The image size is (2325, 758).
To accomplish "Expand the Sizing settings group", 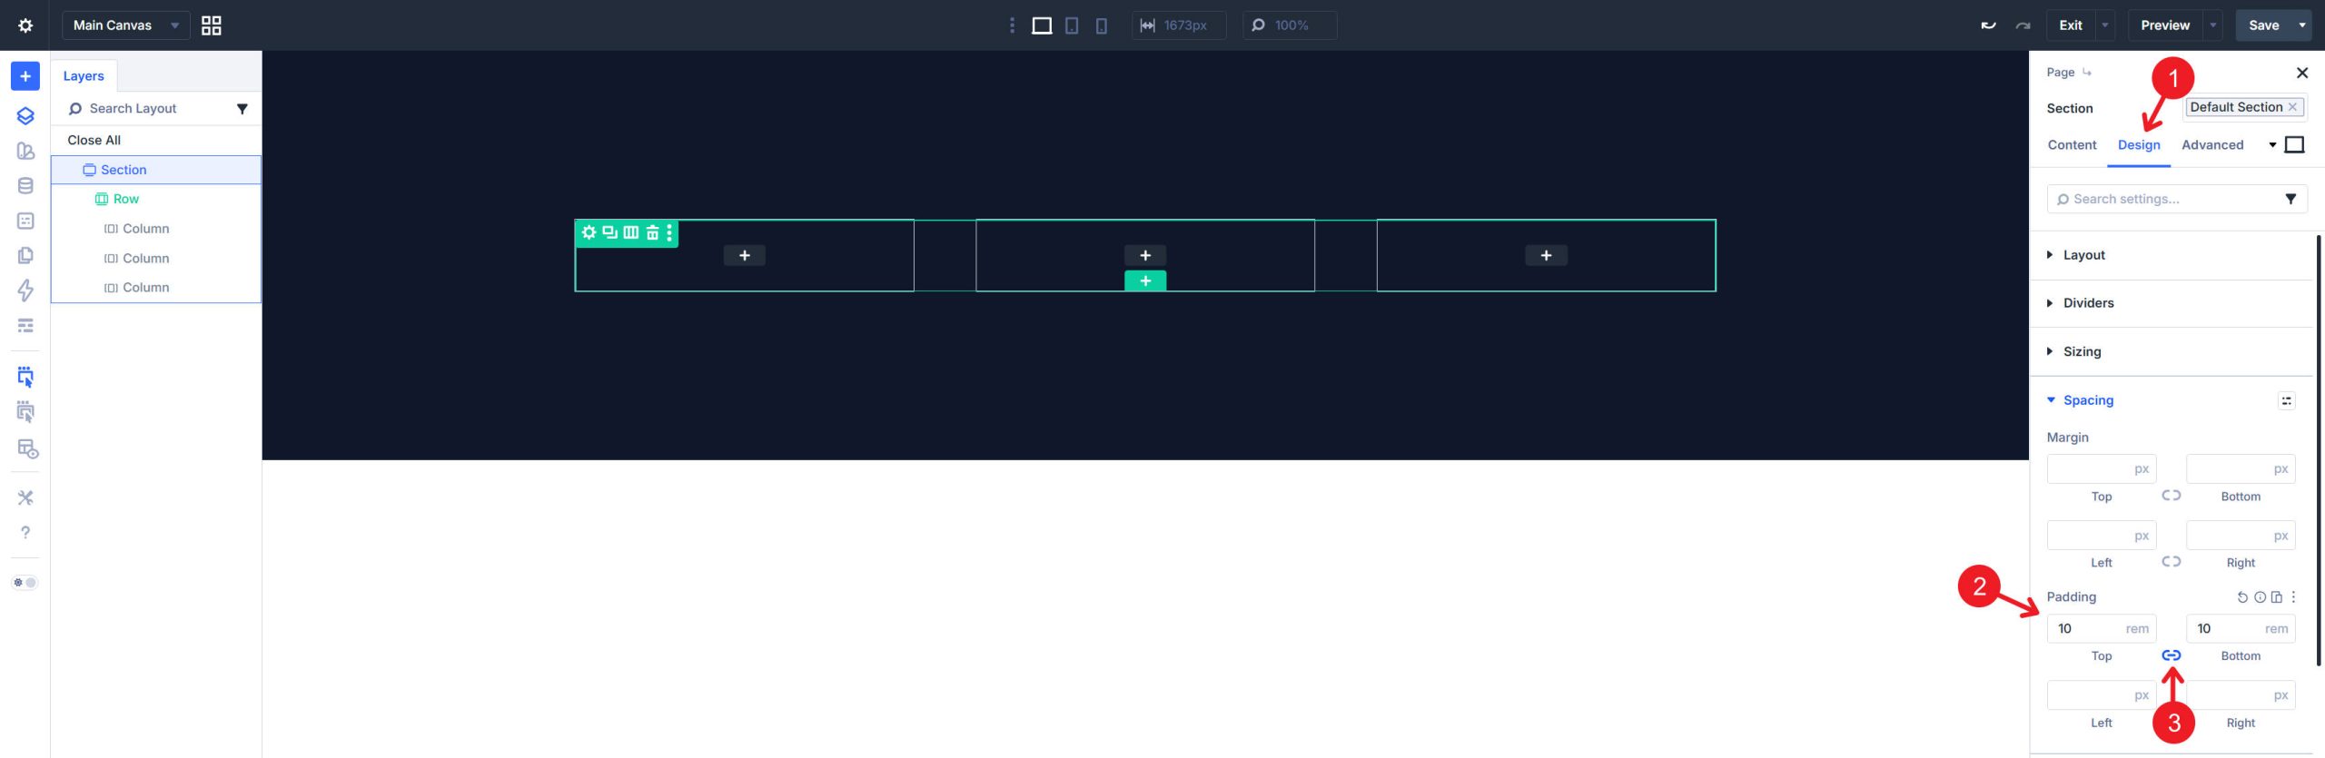I will click(2082, 351).
